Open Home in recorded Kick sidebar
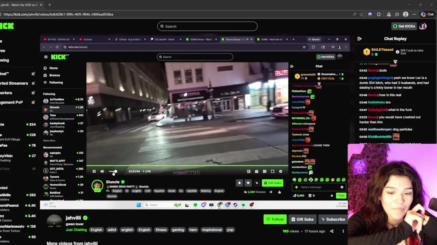 pos(53,68)
